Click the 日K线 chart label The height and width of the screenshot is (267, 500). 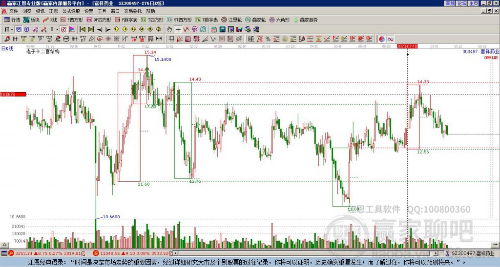[x=7, y=49]
